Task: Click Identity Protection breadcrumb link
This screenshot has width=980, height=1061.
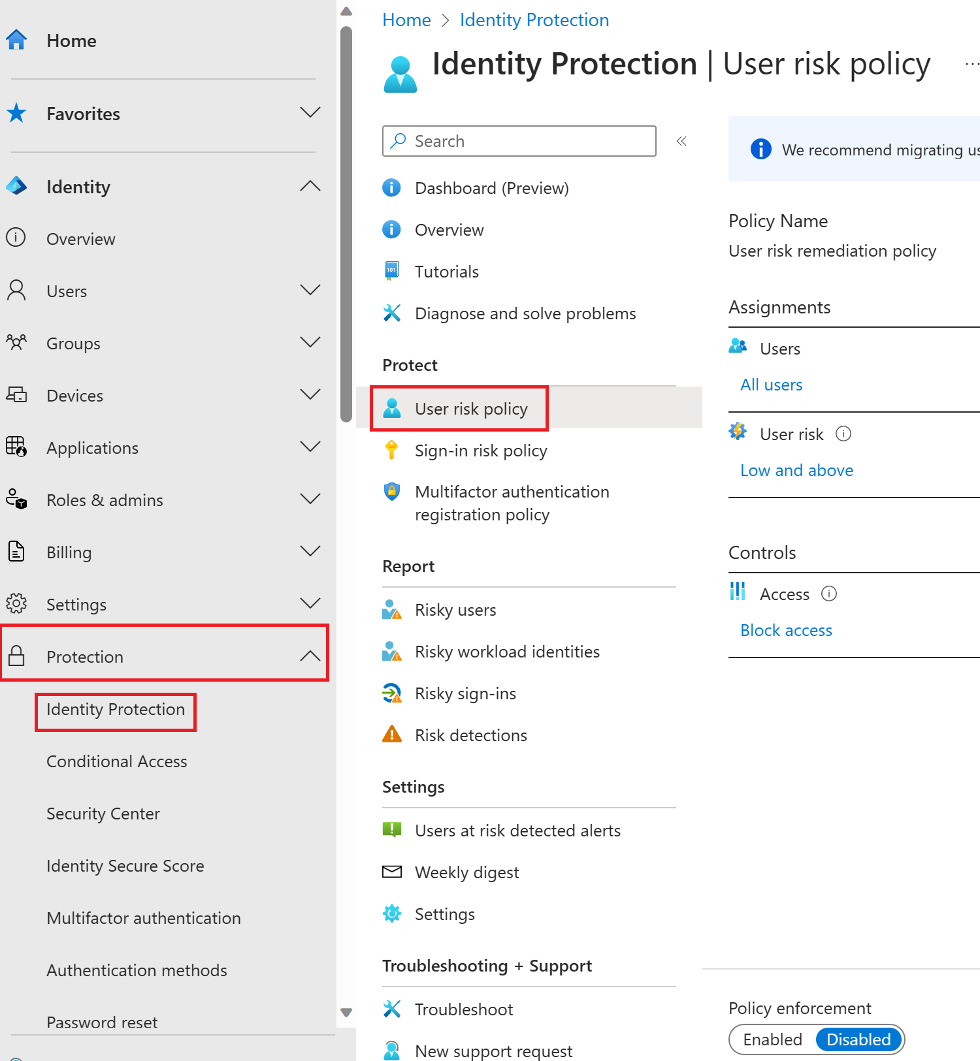Action: point(534,20)
